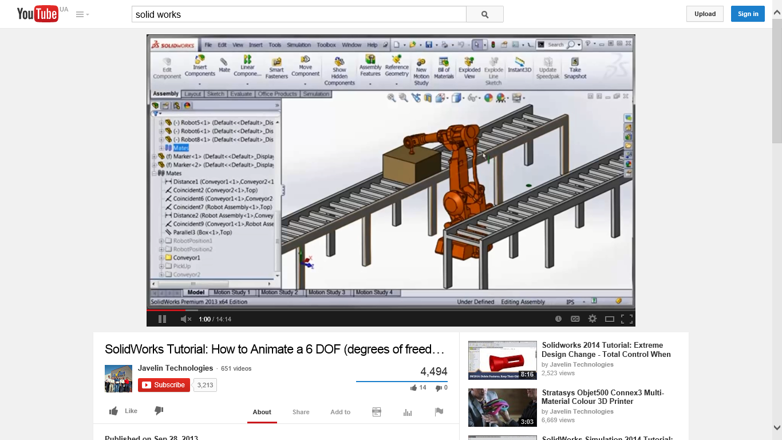
Task: Click the Watch Later clock icon
Action: pyautogui.click(x=558, y=319)
